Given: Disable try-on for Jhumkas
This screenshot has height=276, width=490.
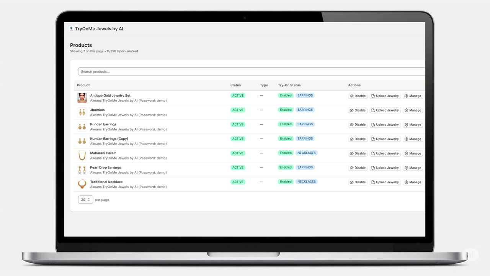Looking at the screenshot, I should [x=358, y=110].
